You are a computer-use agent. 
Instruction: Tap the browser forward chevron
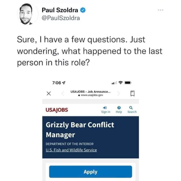[x=119, y=94]
